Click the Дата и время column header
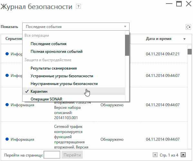 click(159, 39)
